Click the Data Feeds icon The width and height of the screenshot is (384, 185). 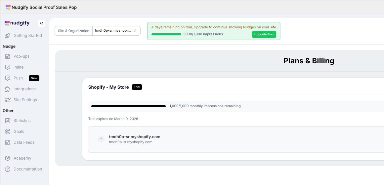8,142
